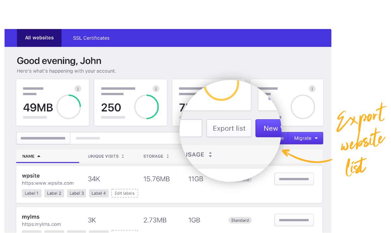Viewport: 391px width, 233px height.
Task: Open the mylms website name
Action: 31,217
